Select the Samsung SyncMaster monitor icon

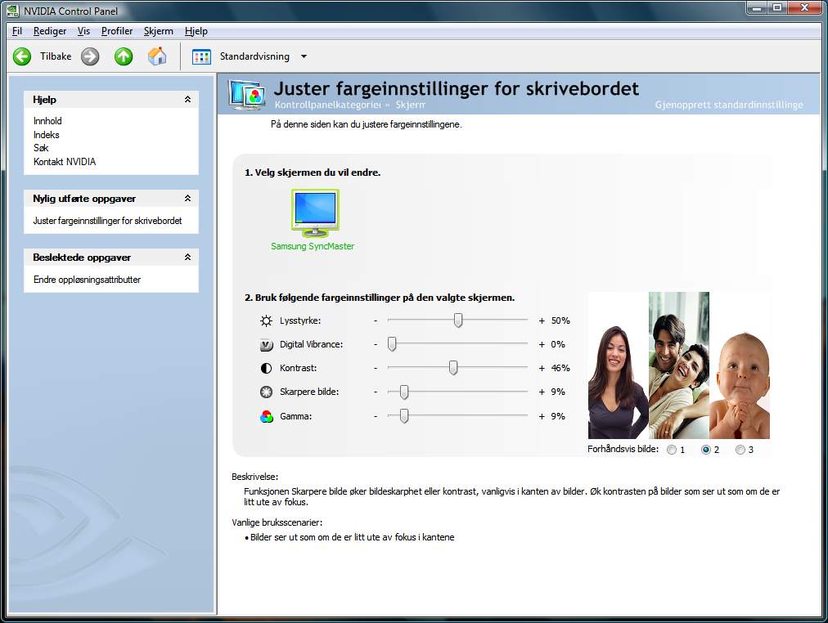click(x=314, y=213)
